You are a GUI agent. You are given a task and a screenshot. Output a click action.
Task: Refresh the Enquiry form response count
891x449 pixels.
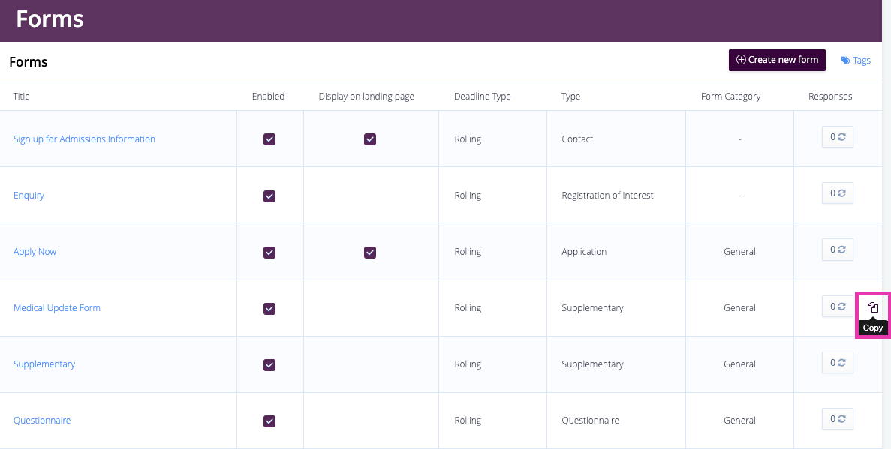pos(838,193)
